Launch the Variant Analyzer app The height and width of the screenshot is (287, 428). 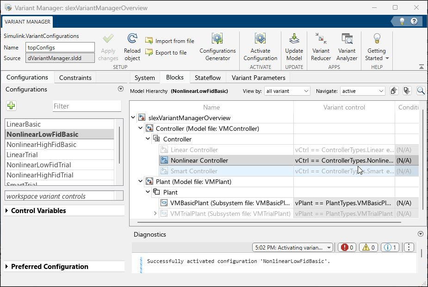click(x=347, y=47)
